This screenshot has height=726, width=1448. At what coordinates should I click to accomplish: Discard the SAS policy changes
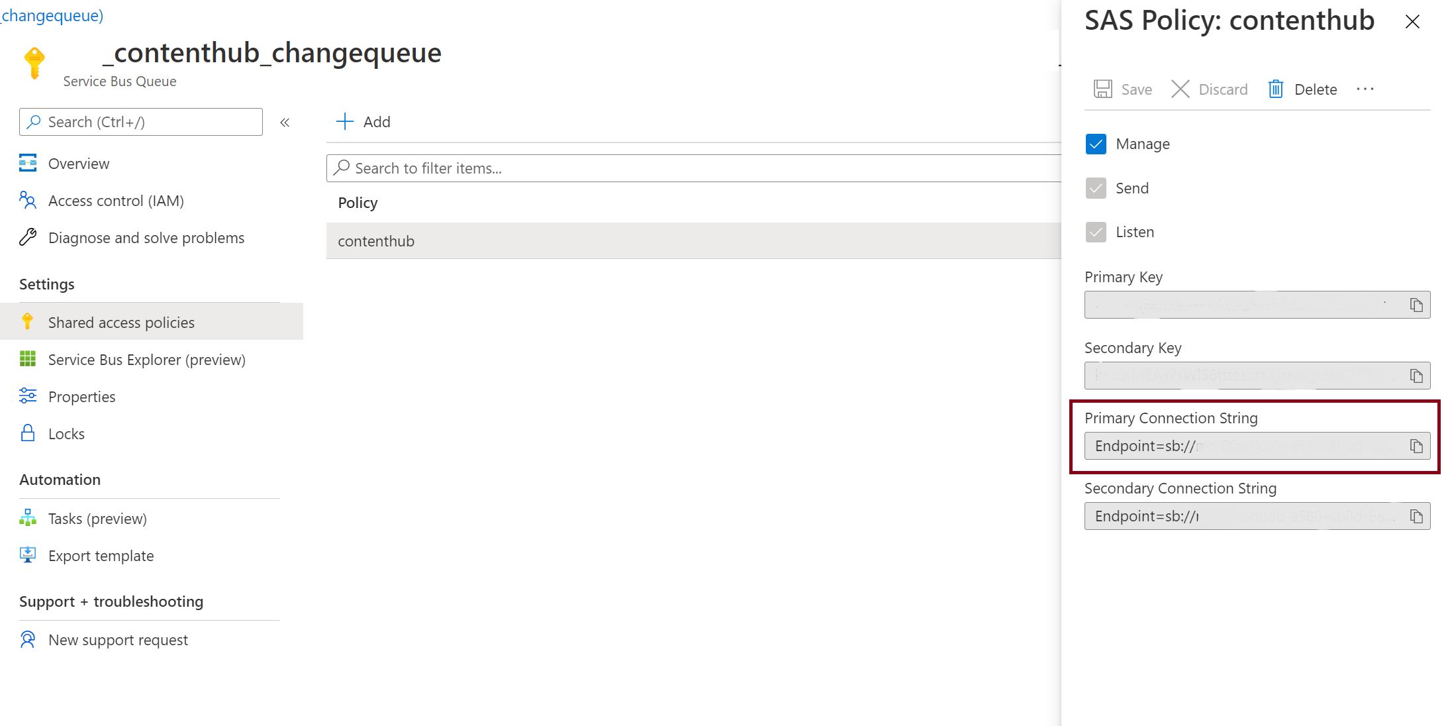pyautogui.click(x=1209, y=89)
